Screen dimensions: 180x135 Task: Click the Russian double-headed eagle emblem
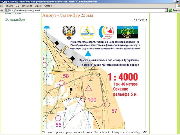click(x=69, y=33)
